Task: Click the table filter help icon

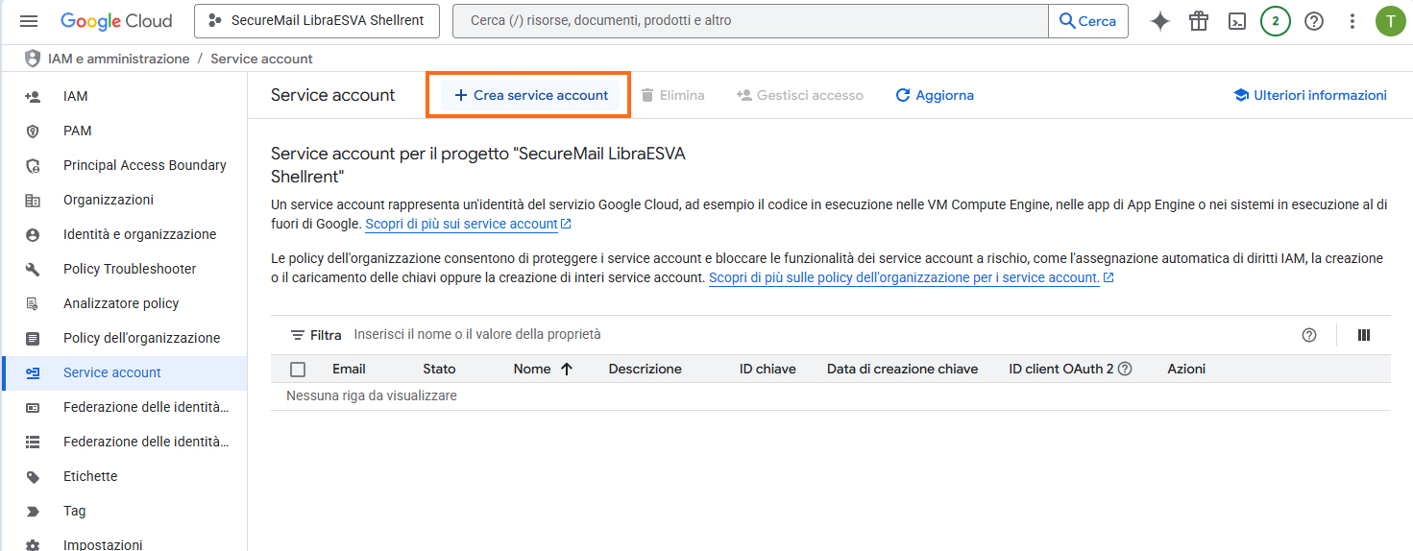Action: [x=1308, y=335]
